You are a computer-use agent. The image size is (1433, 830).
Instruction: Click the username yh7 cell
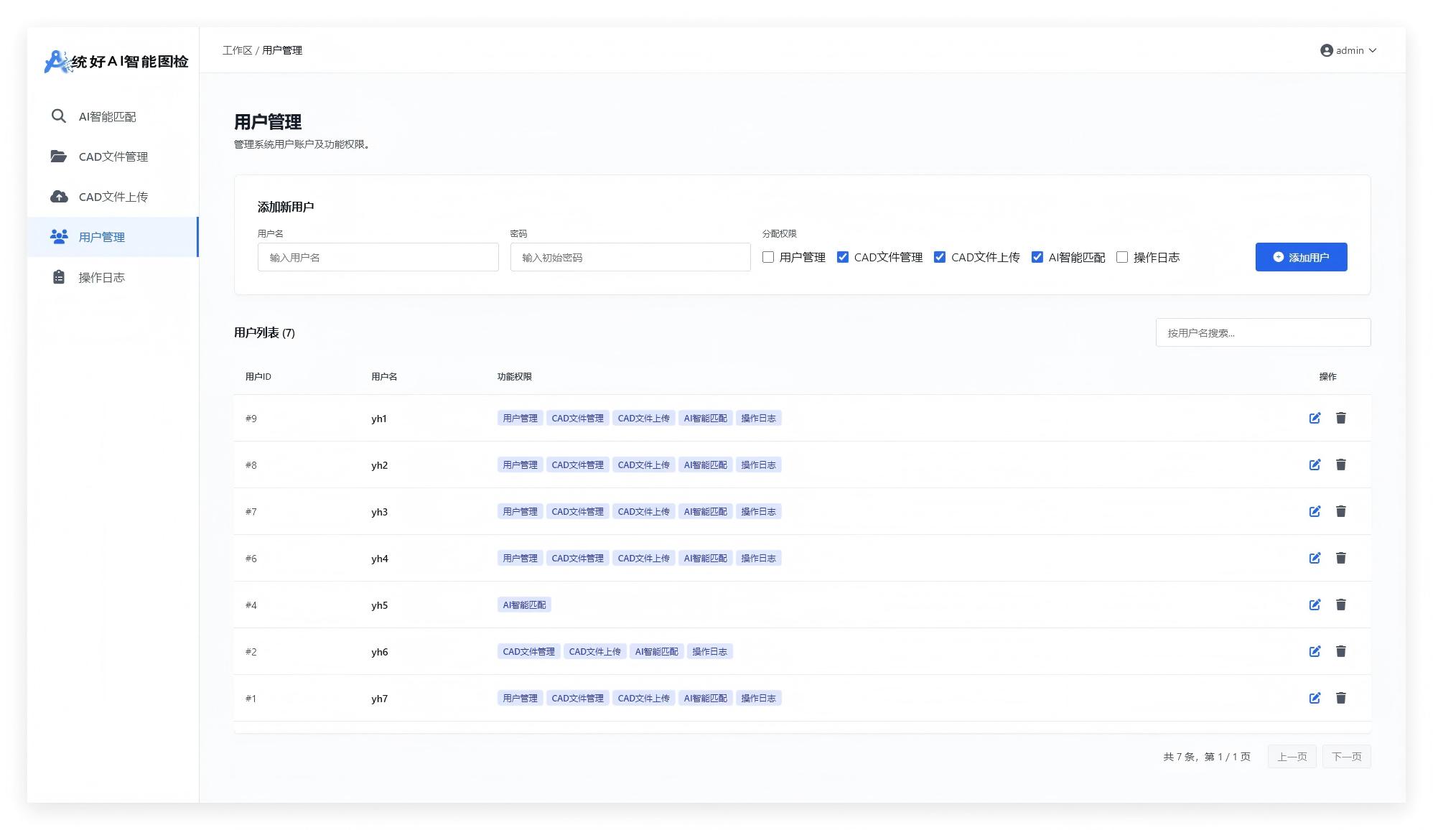380,699
